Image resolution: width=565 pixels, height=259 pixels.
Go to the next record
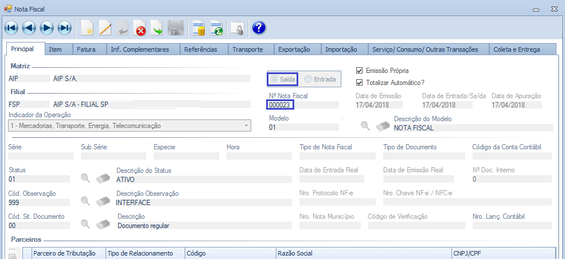pyautogui.click(x=46, y=28)
